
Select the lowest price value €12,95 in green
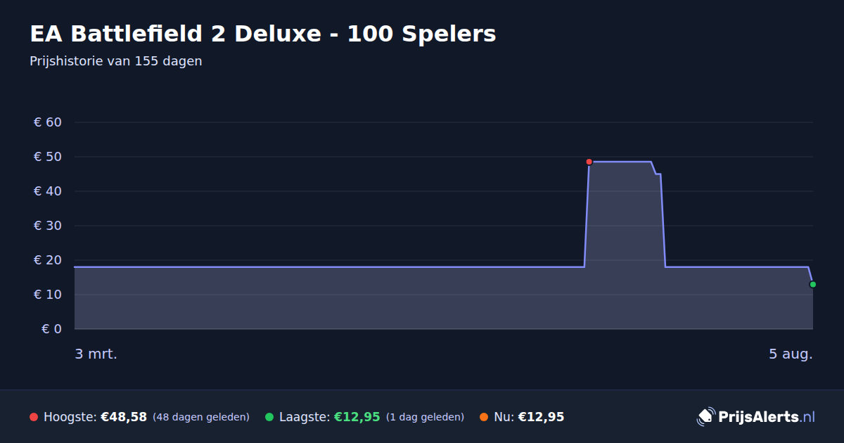[357, 417]
